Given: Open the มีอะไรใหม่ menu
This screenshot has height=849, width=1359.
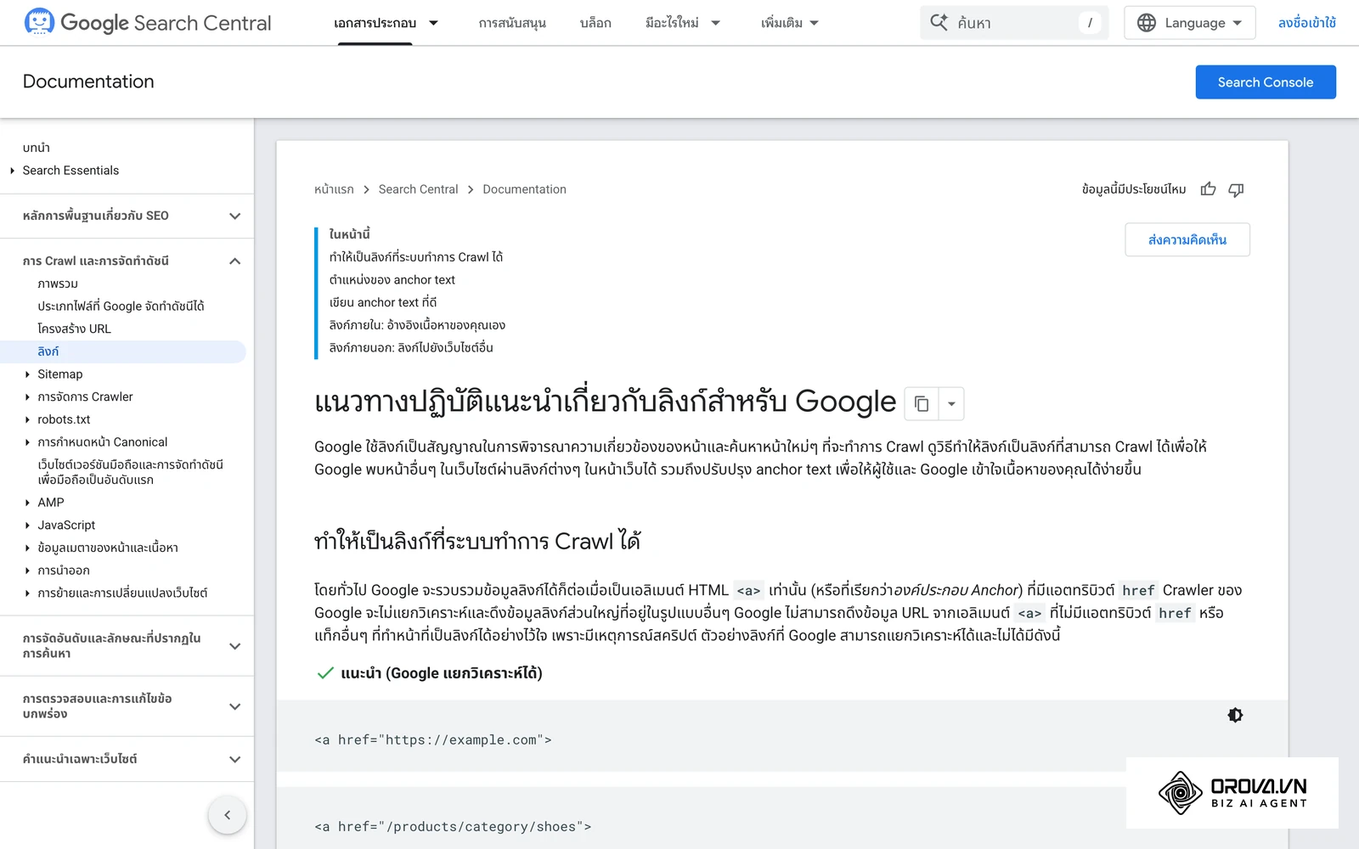Looking at the screenshot, I should [682, 23].
